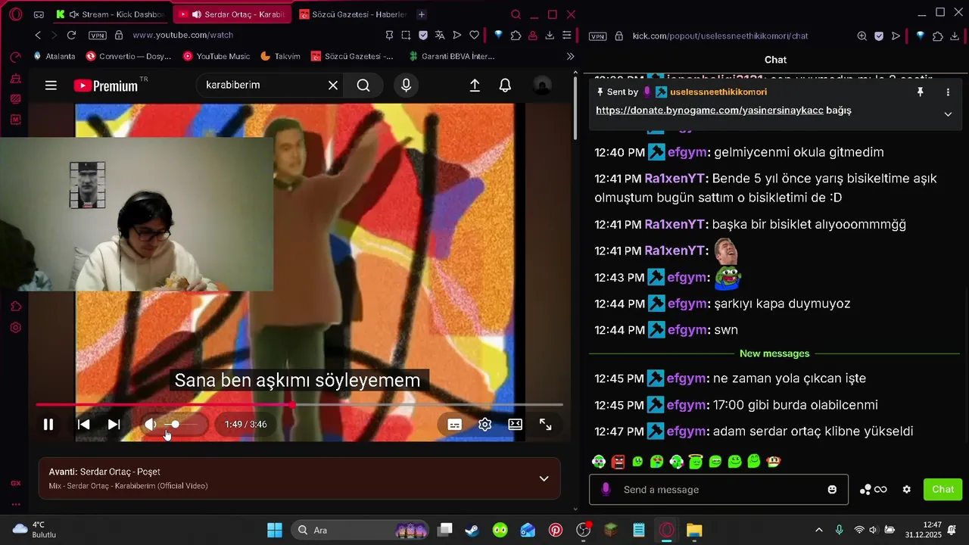Search tabs with the red magnifier icon
The image size is (969, 545).
click(x=516, y=14)
